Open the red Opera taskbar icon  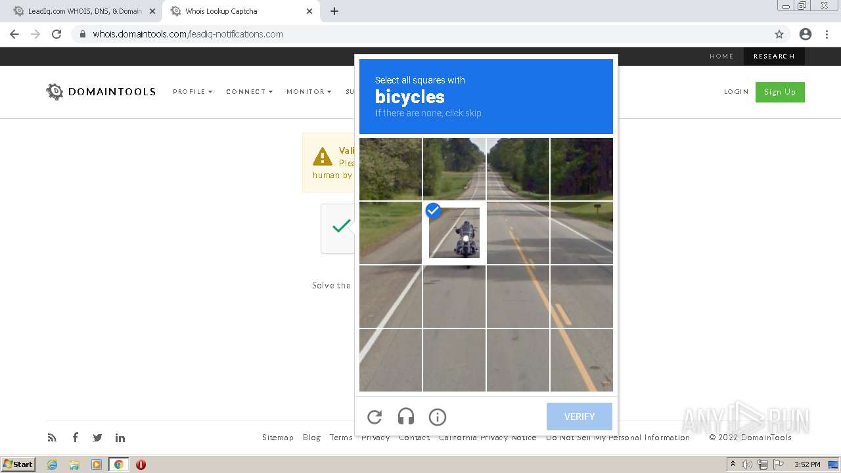click(141, 464)
